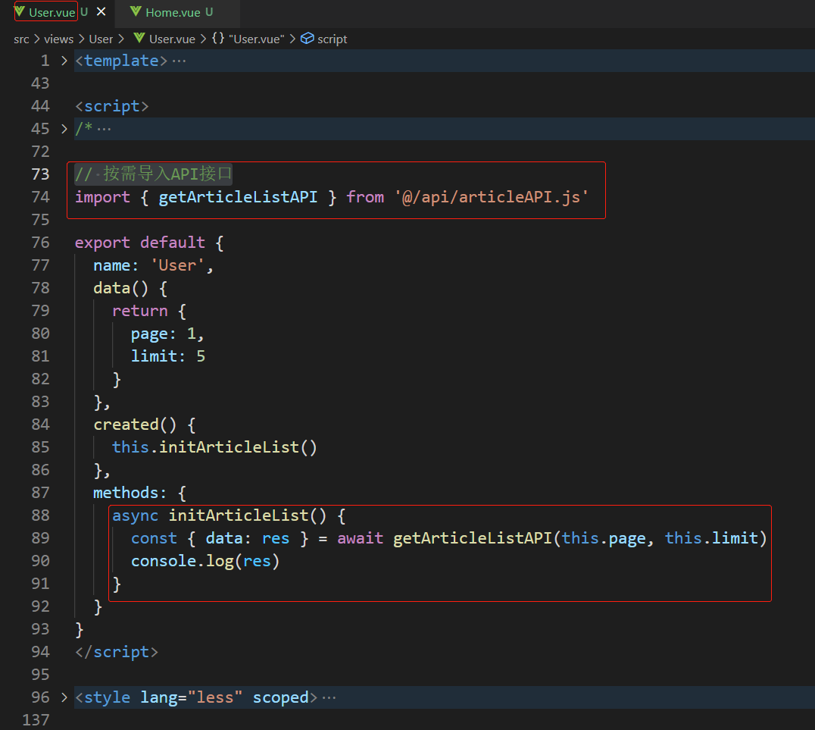
Task: Select 'views' in the breadcrumb
Action: click(x=59, y=39)
